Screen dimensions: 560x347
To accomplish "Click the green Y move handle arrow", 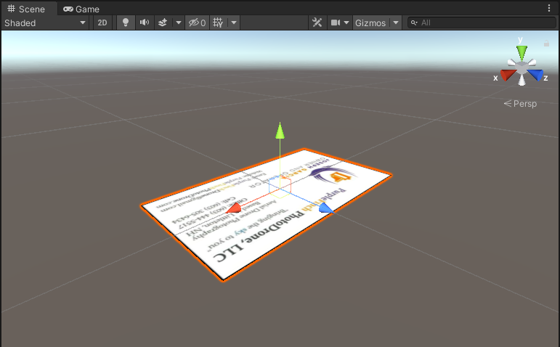I will click(x=280, y=131).
